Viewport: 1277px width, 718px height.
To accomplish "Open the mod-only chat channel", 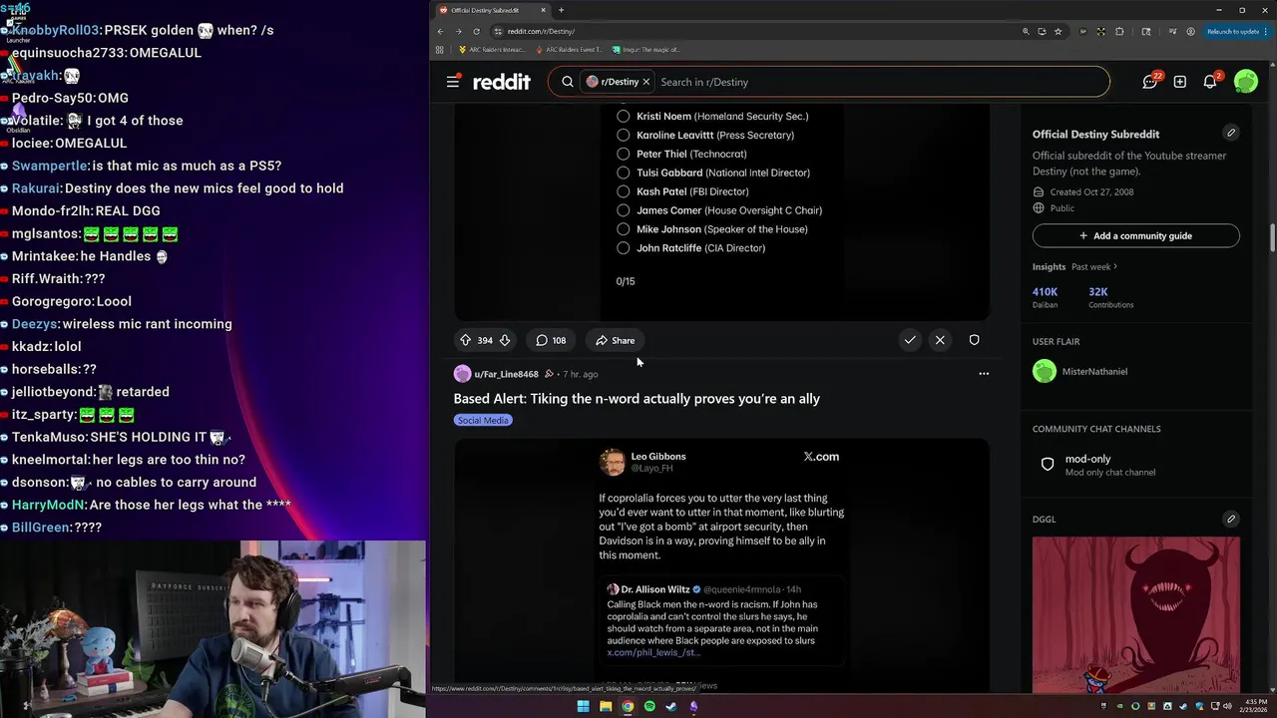I will point(1136,465).
